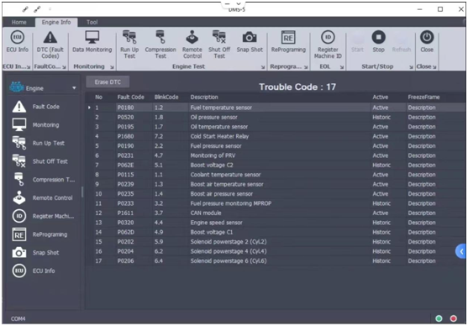Start the Run Up Test ribbon tool
Screen dimensions: 468x326
pyautogui.click(x=129, y=45)
